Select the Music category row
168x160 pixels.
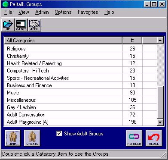(81, 93)
